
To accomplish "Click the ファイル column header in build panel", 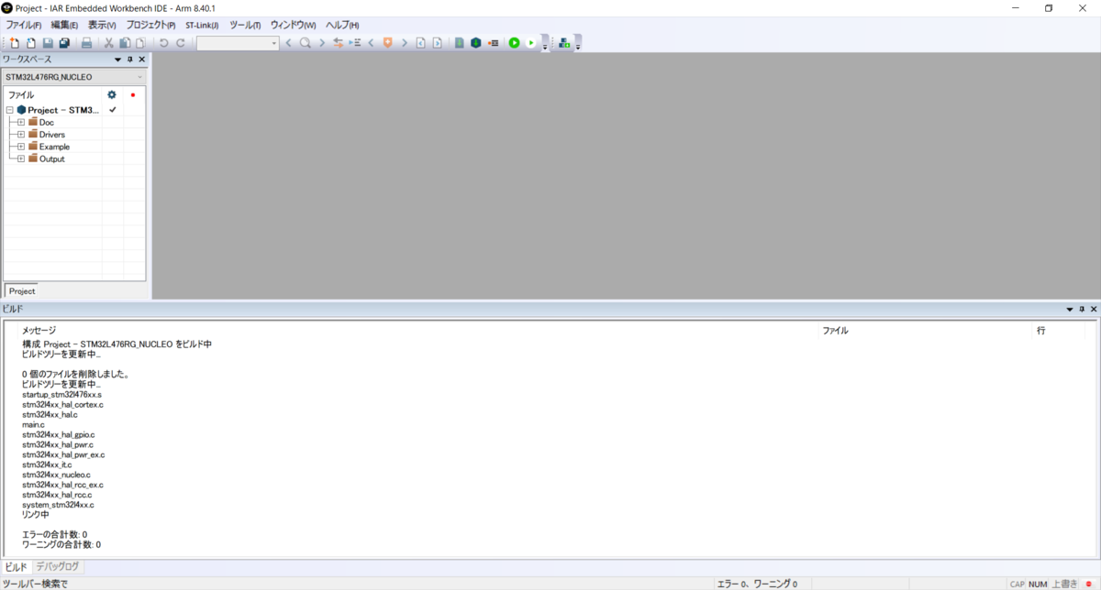I will (927, 331).
